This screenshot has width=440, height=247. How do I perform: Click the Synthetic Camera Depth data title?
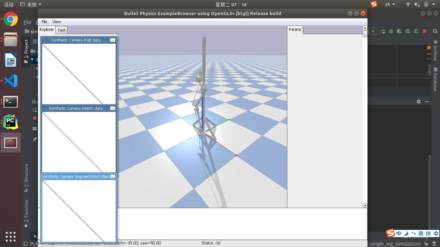(x=76, y=108)
